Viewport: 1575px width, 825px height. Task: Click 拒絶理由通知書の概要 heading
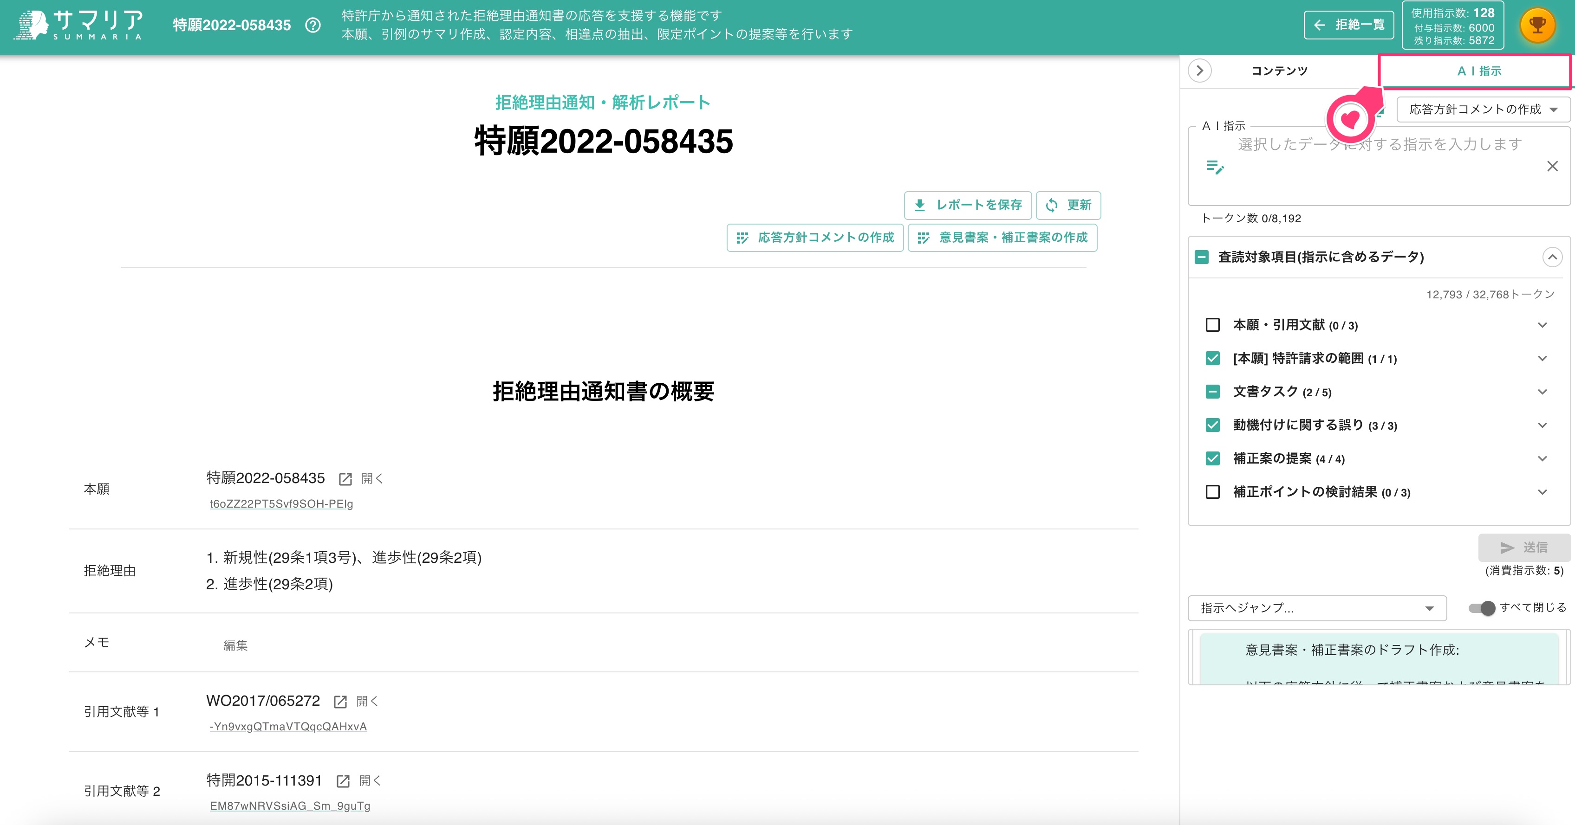pyautogui.click(x=604, y=392)
